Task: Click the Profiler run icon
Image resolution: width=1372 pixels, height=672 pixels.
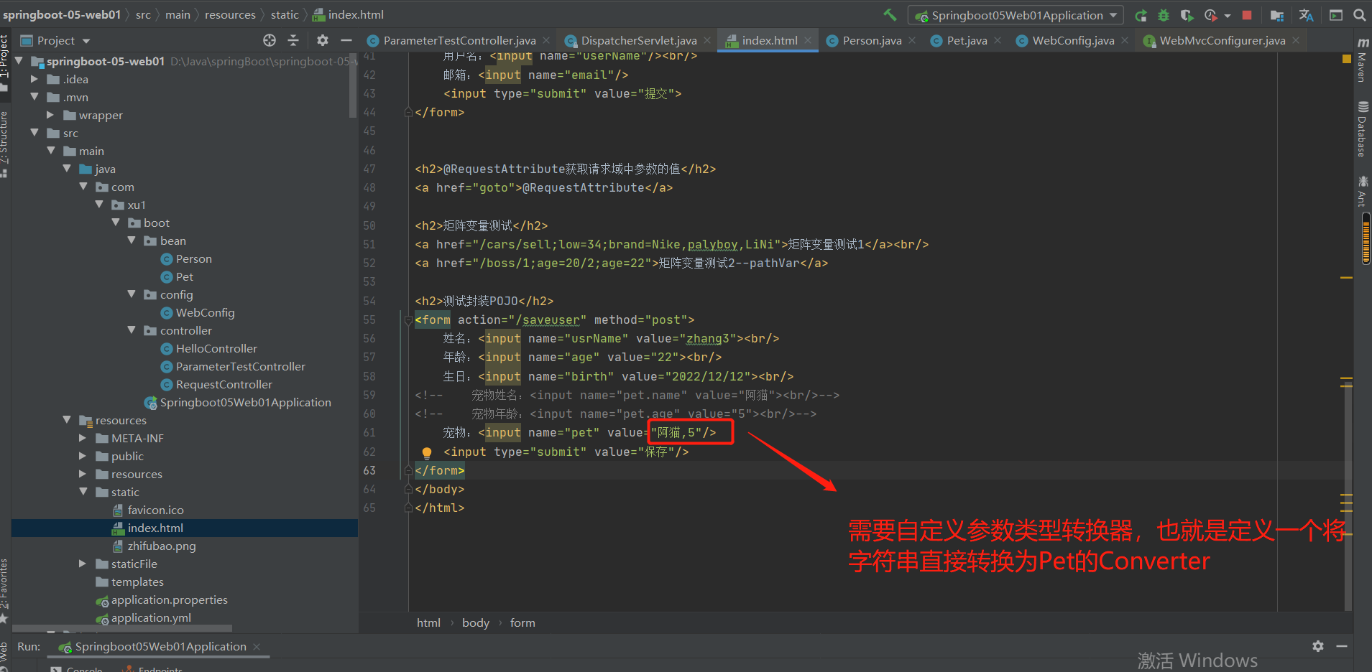Action: pyautogui.click(x=1211, y=15)
